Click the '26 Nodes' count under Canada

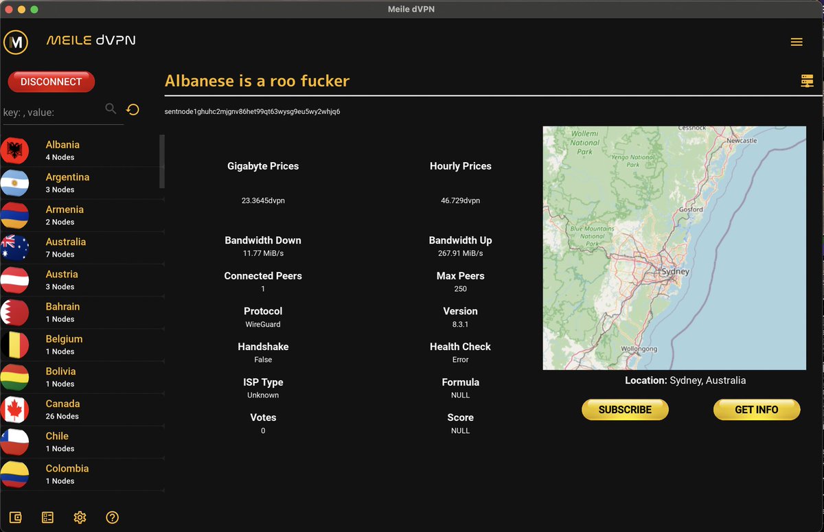click(62, 416)
